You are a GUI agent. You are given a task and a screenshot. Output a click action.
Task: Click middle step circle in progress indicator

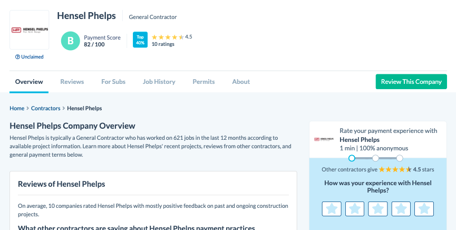[375, 158]
